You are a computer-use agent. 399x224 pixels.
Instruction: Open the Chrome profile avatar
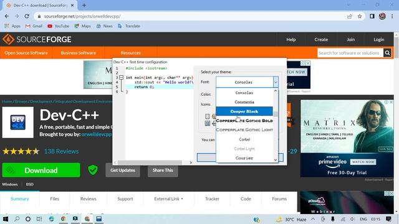tap(382, 16)
